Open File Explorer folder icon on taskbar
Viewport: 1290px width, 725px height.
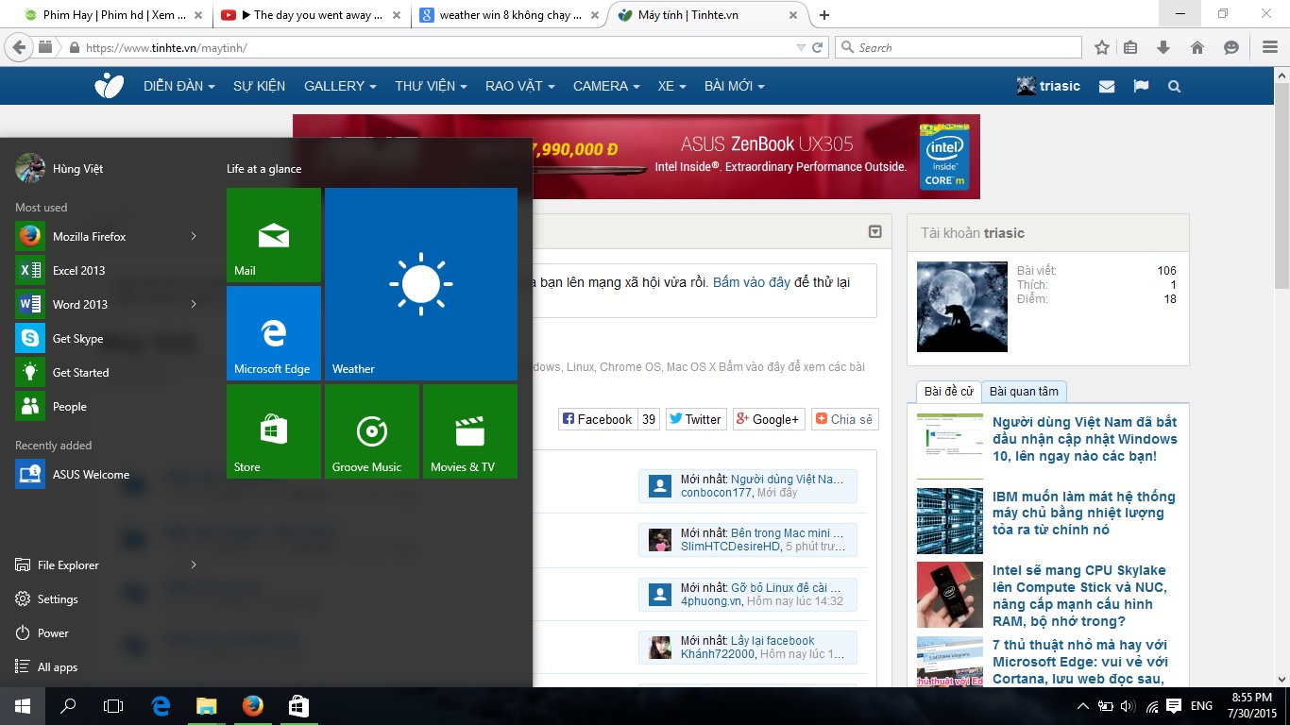pyautogui.click(x=206, y=706)
